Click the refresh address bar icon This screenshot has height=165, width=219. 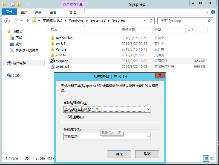[x=151, y=21]
